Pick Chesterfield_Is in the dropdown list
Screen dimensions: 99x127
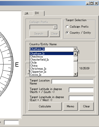click(x=51, y=60)
